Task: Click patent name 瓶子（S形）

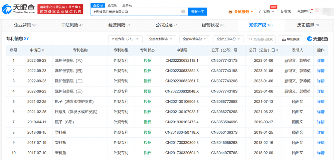Action: pos(64,122)
